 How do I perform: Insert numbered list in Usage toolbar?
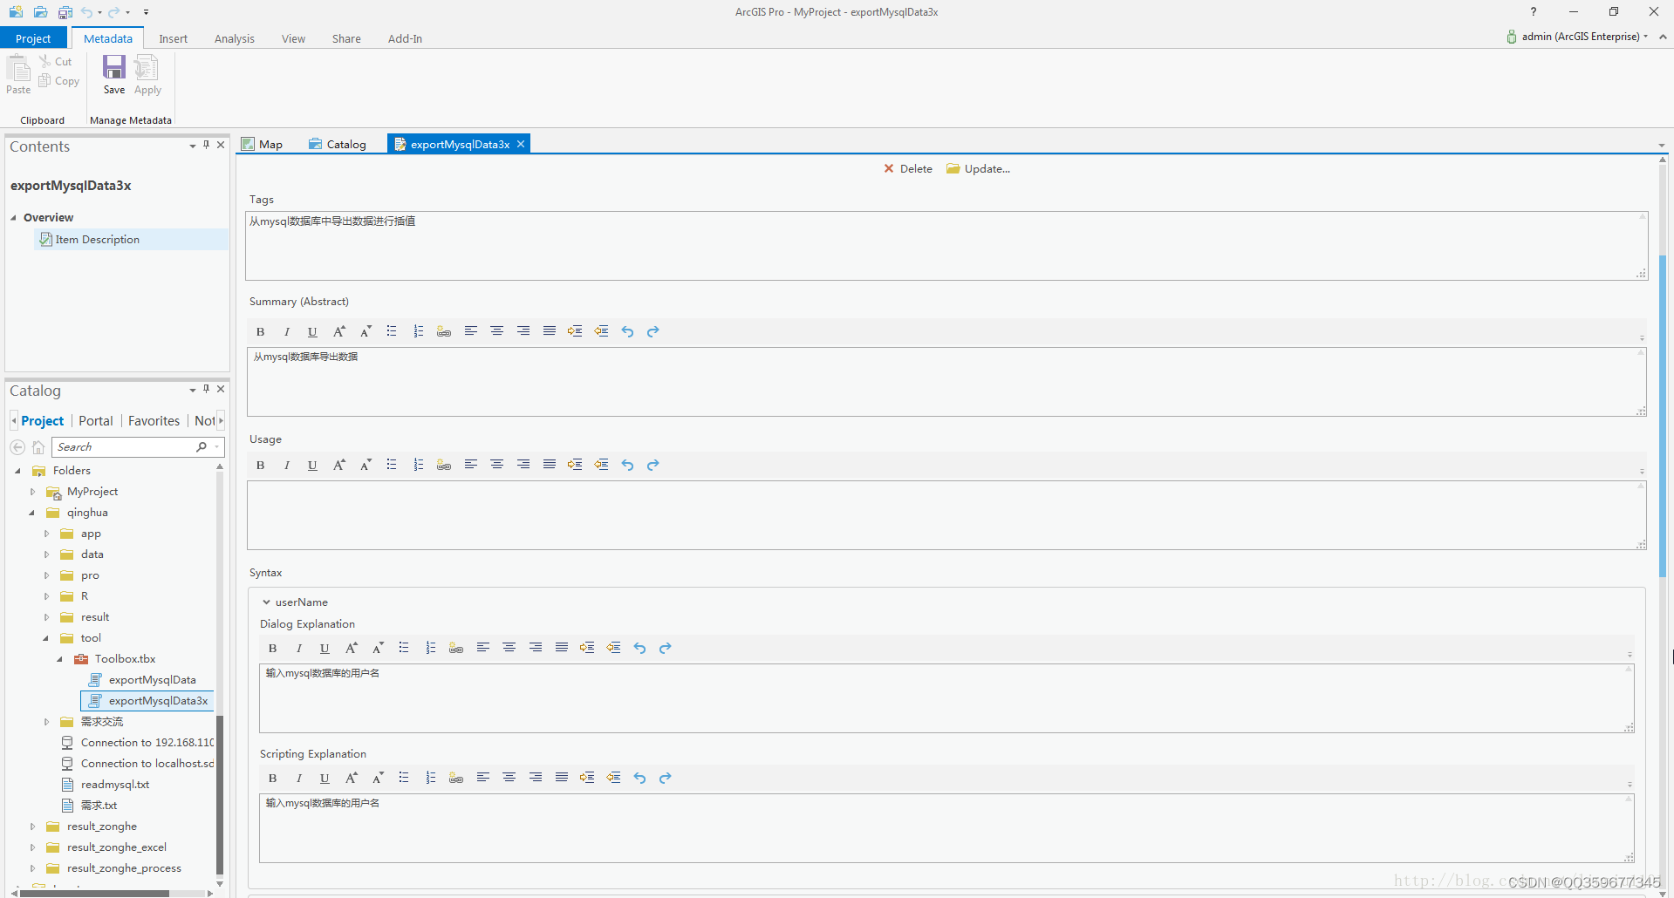[418, 465]
